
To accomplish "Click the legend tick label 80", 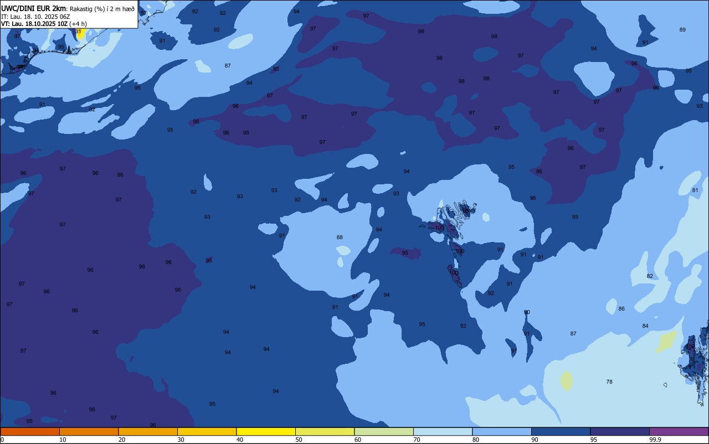I will (x=476, y=440).
